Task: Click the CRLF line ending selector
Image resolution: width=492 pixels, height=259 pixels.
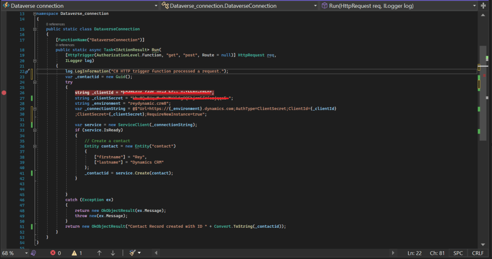Action: [x=478, y=253]
